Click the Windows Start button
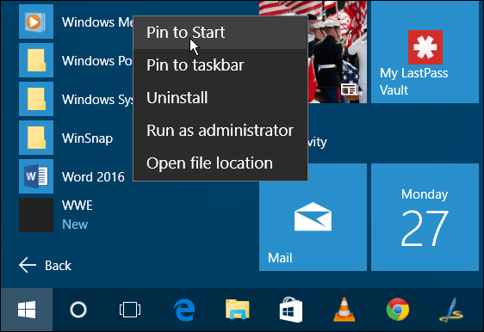The width and height of the screenshot is (484, 332). 27,310
